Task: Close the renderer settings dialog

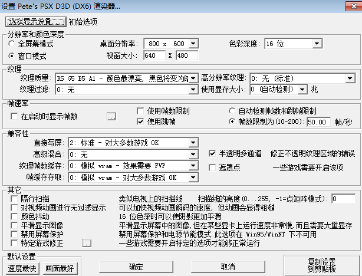Action: point(353,6)
